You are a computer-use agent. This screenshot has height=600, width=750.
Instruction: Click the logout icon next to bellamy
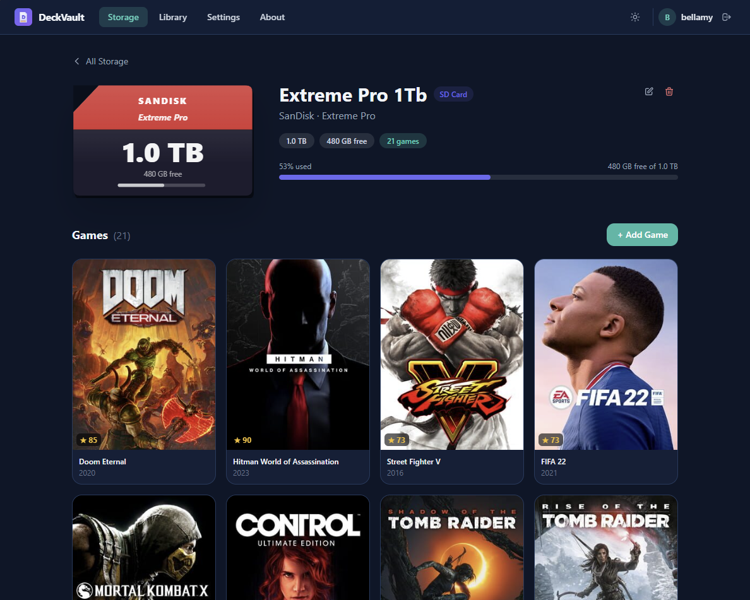pos(726,17)
